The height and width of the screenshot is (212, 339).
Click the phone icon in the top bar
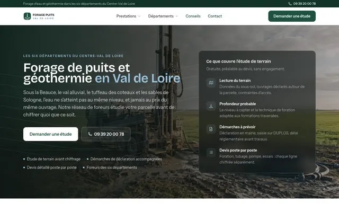coord(290,4)
